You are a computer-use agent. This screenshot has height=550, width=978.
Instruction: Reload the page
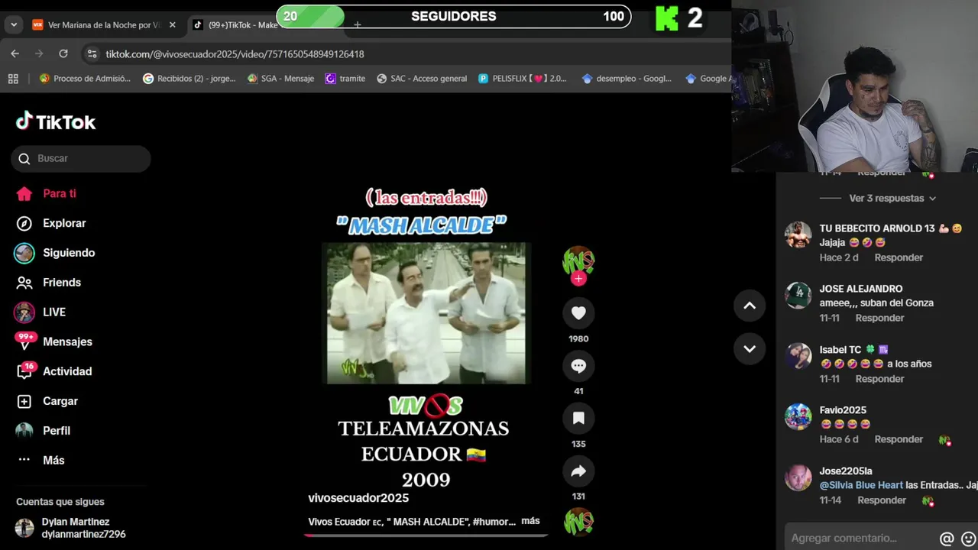pyautogui.click(x=63, y=53)
